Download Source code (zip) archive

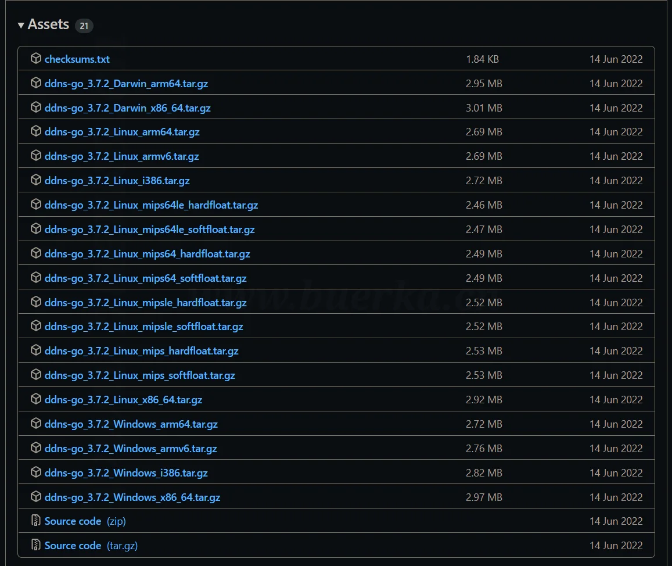(x=73, y=521)
